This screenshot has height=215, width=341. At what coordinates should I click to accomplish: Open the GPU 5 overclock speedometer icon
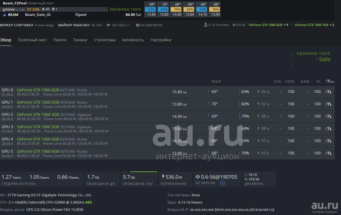[x=328, y=153]
